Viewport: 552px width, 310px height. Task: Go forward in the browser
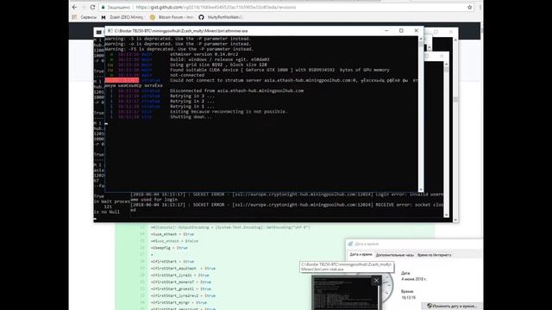[84, 7]
